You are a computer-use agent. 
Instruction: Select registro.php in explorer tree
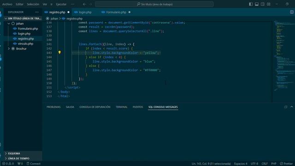[x=26, y=39]
